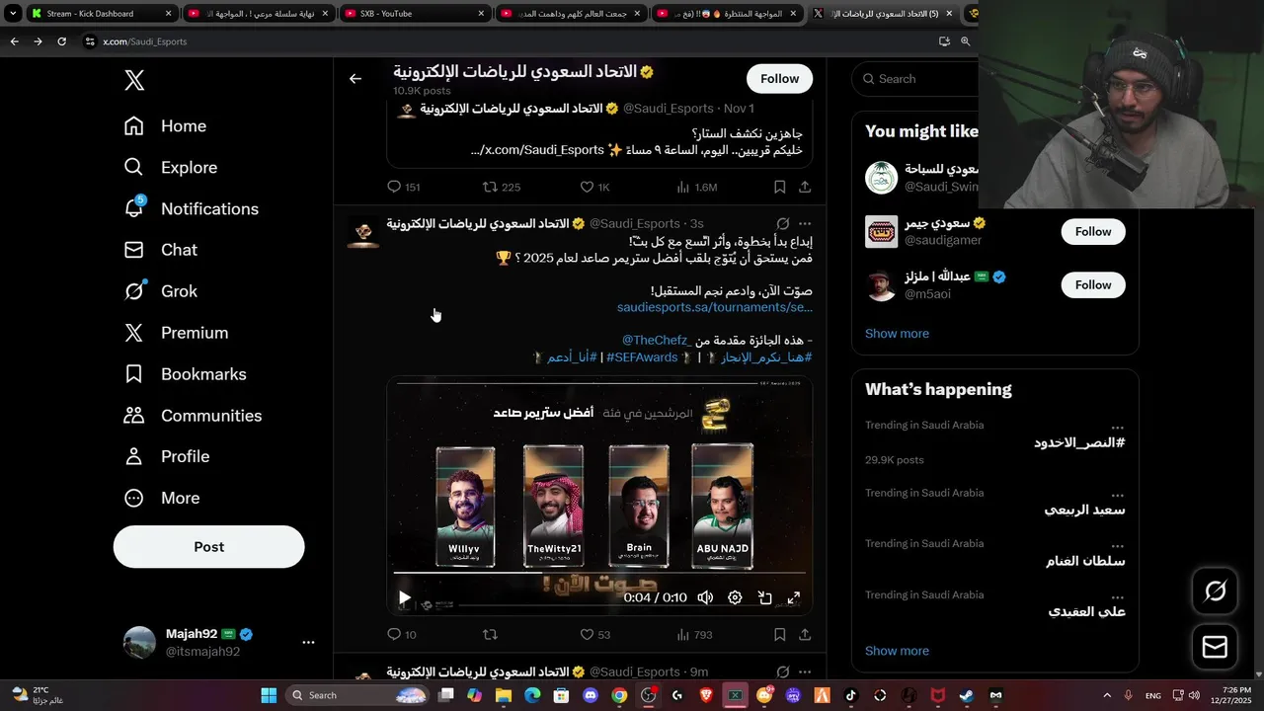Open floating messages envelope button

coord(1215,647)
